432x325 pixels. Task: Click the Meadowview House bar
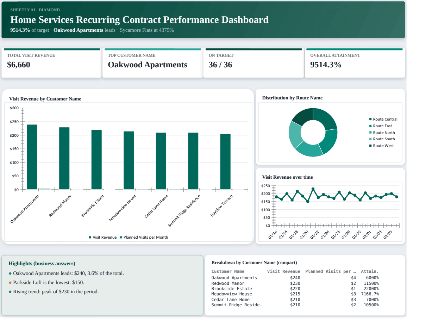129,161
